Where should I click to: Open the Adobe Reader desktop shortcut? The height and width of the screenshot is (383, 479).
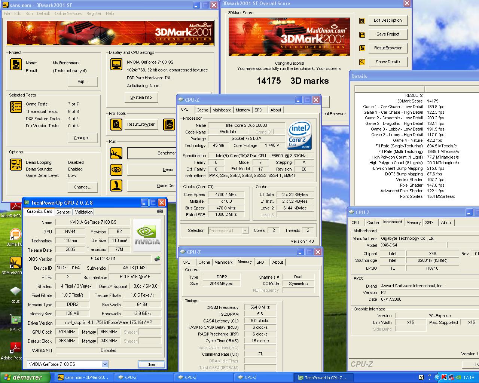coord(15,351)
